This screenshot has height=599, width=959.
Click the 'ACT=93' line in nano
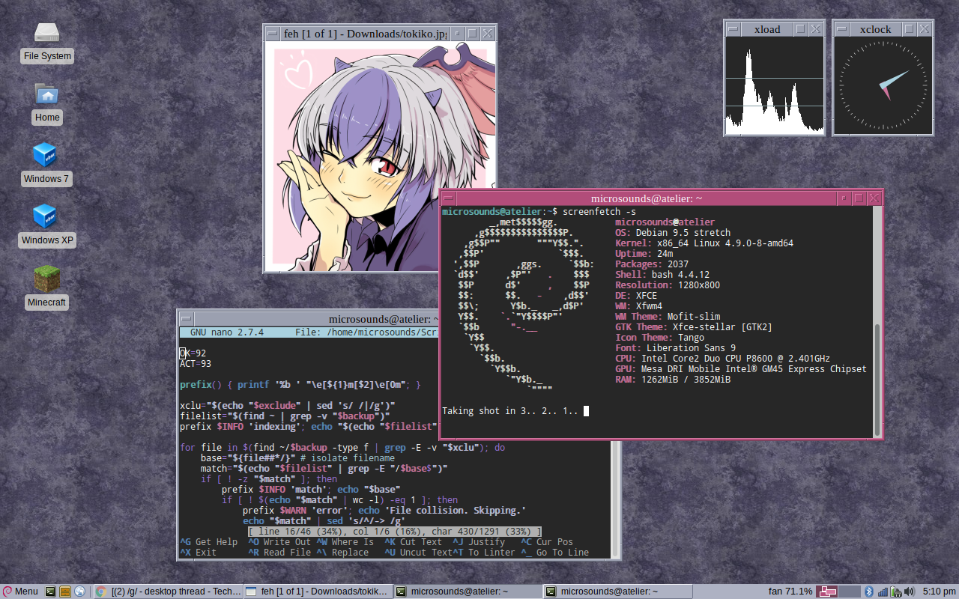196,364
